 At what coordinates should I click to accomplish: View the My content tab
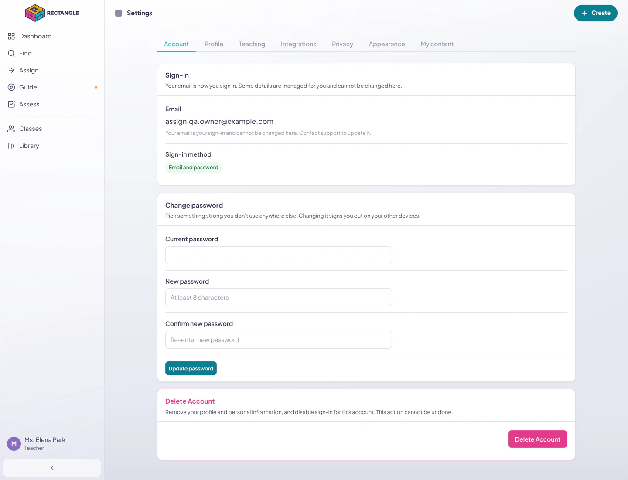437,44
